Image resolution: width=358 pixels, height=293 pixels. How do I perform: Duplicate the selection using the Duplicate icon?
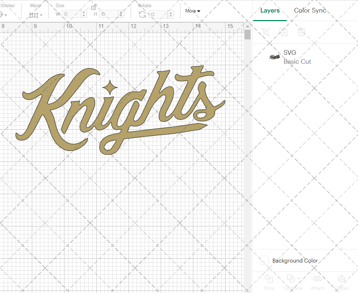tap(284, 32)
